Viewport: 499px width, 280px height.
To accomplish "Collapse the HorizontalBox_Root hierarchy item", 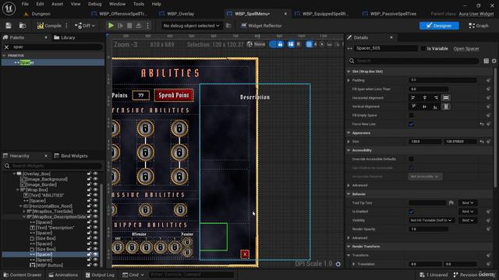I will click(x=21, y=206).
